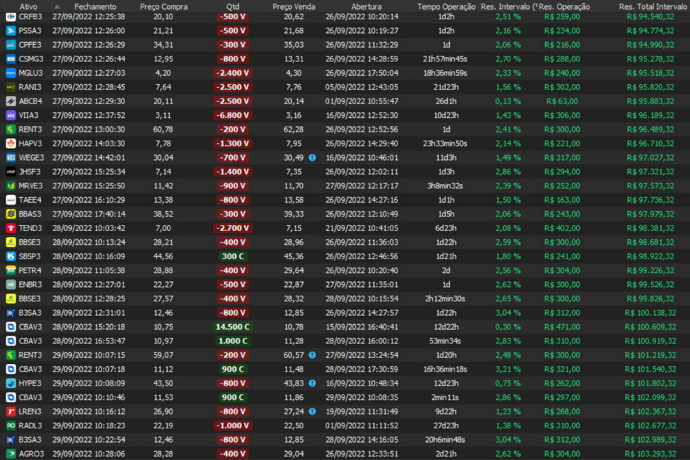Image resolution: width=690 pixels, height=460 pixels.
Task: Open info icon beside WEGE3 sell price 30,49
Action: (312, 157)
